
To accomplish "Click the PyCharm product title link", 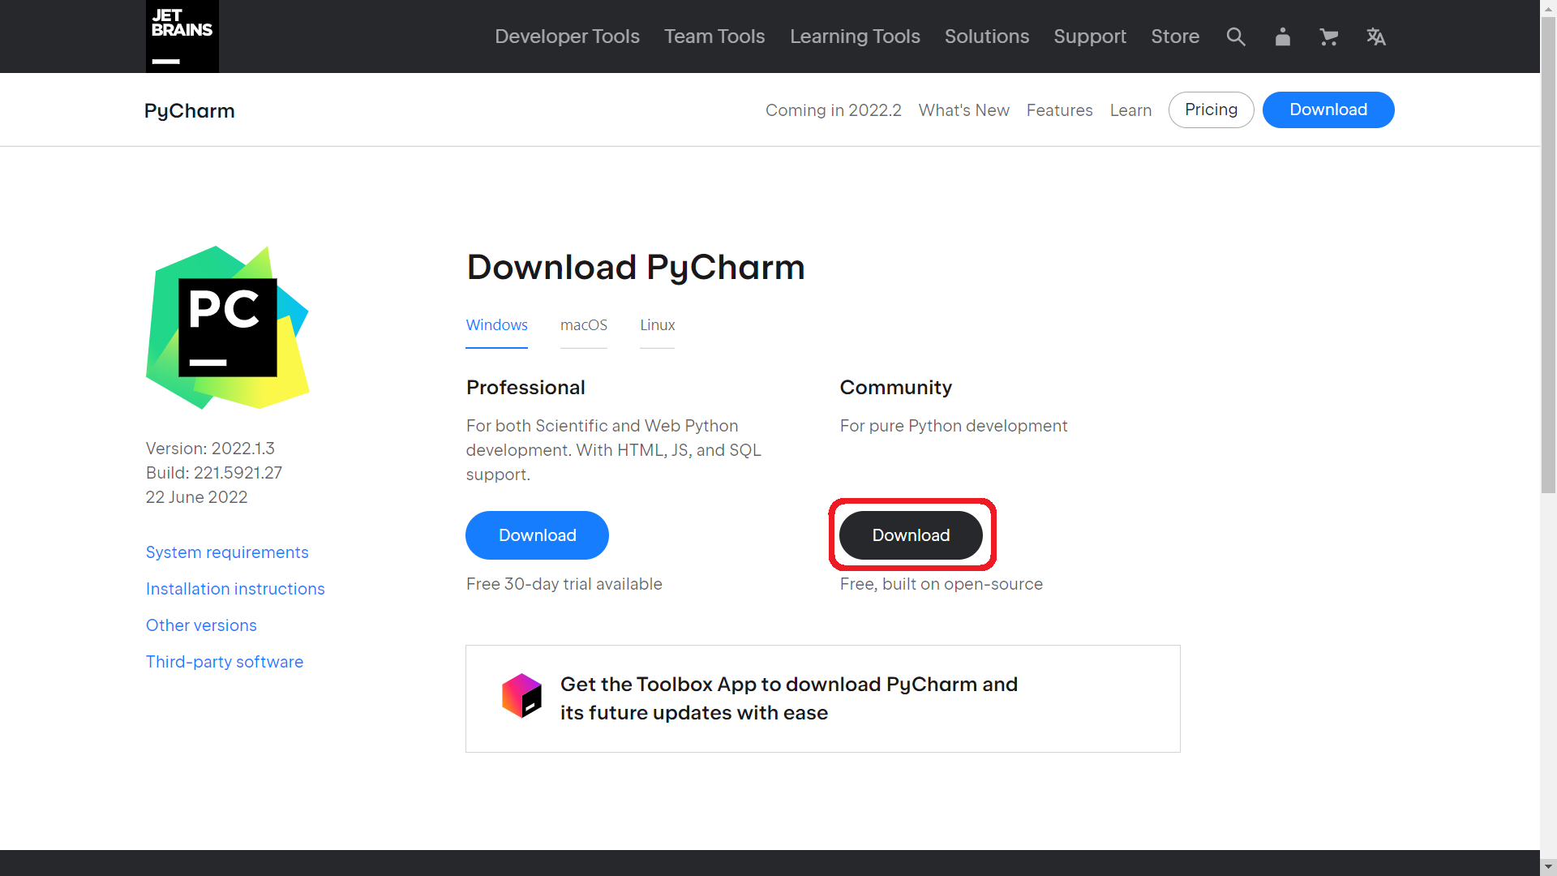I will point(190,110).
